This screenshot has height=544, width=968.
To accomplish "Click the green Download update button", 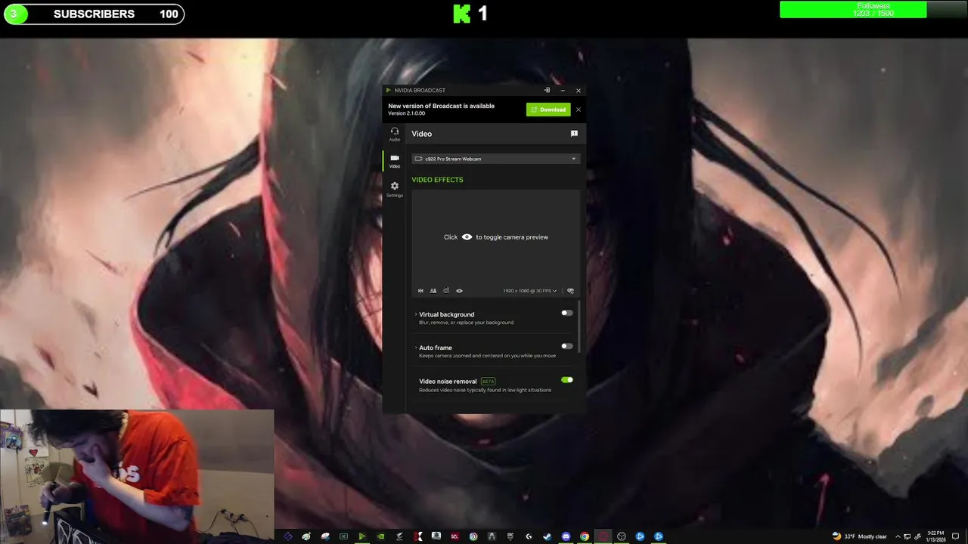I will (x=548, y=110).
